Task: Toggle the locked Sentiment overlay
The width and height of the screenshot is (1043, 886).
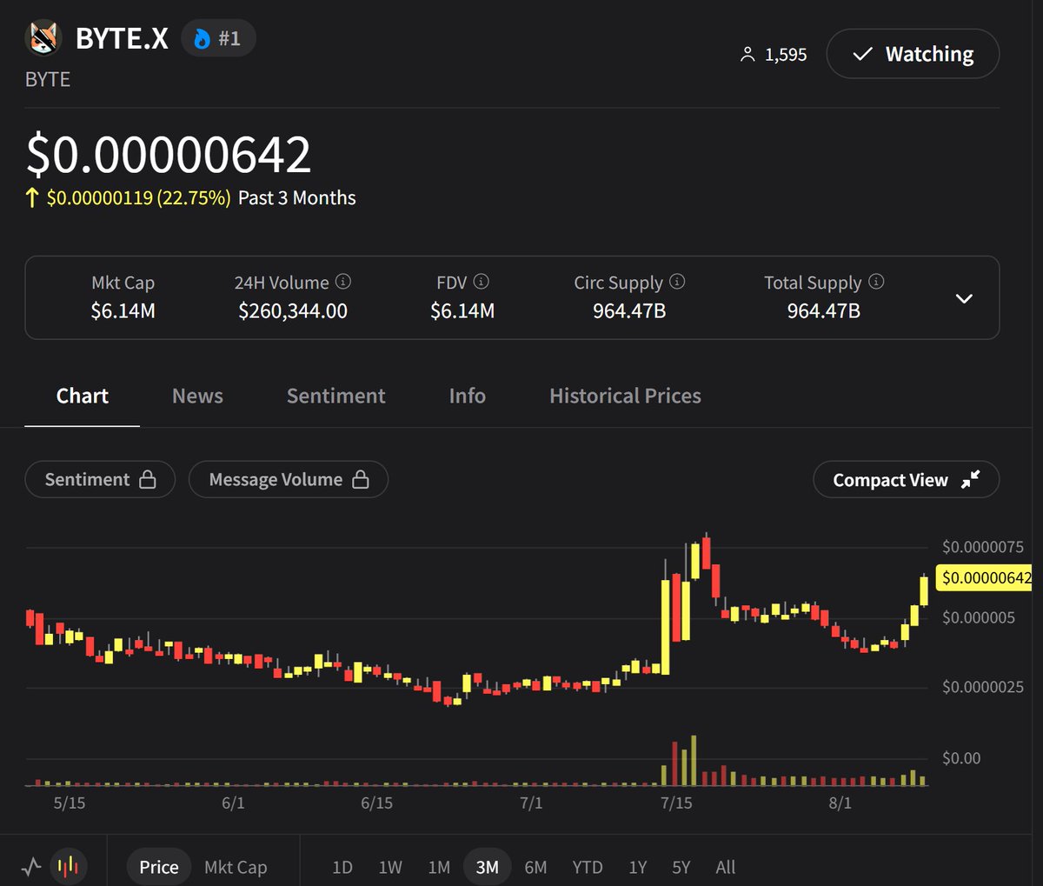Action: (x=100, y=480)
